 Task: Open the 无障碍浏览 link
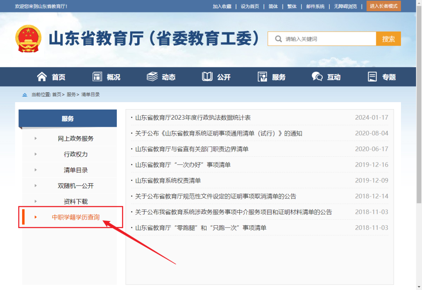click(x=345, y=7)
